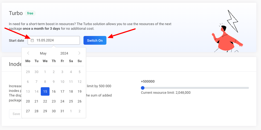This screenshot has height=130, width=261.
Task: Go to previous month with left chevron
Action: (28, 53)
